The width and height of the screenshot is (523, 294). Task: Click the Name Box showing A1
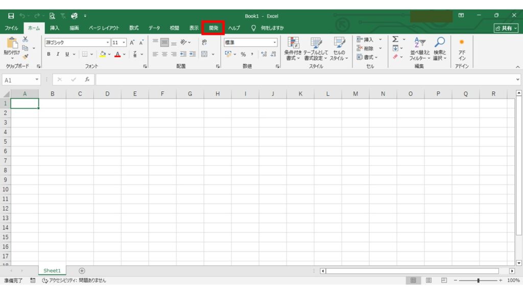click(19, 80)
